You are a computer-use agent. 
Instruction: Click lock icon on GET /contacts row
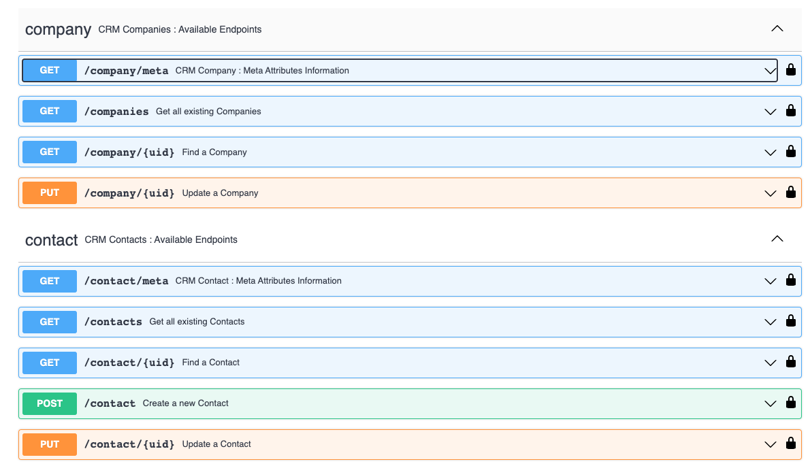coord(790,320)
